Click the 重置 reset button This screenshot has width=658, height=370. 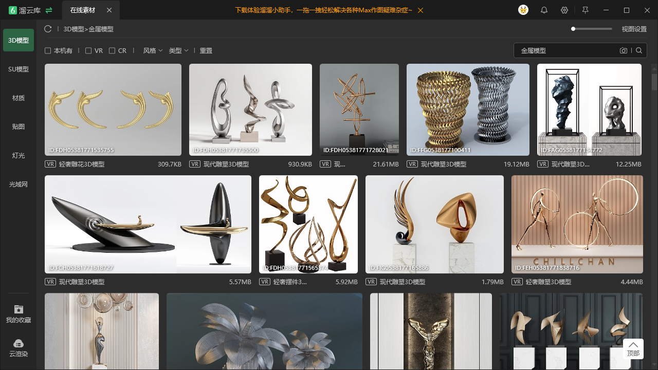click(x=206, y=51)
